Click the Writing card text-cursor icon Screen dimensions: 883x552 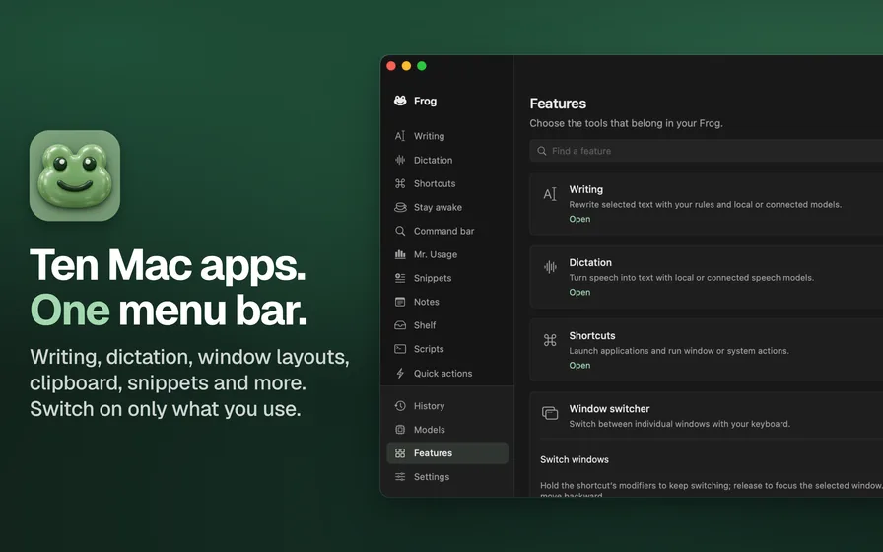(550, 194)
